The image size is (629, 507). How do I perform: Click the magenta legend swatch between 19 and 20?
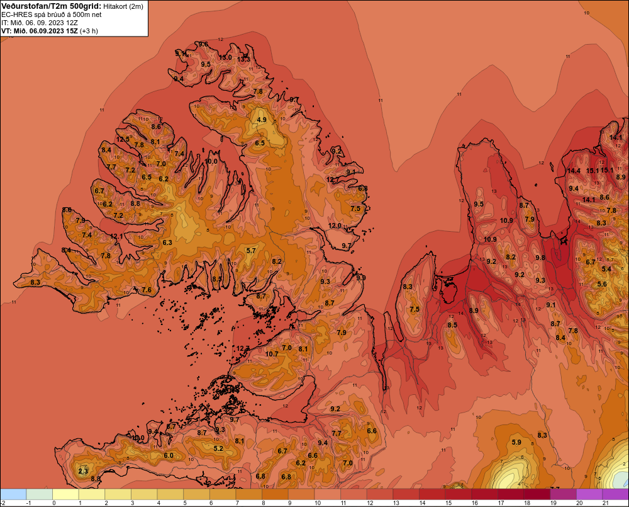pos(564,494)
